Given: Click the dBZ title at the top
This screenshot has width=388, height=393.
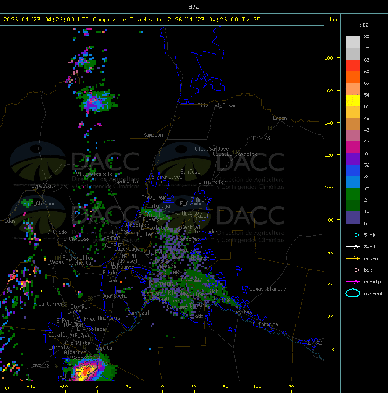Looking at the screenshot, I should [x=194, y=7].
